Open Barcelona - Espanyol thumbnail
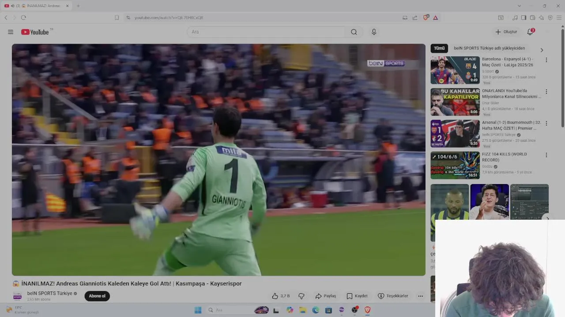Viewport: 565px width, 317px height. tap(455, 70)
